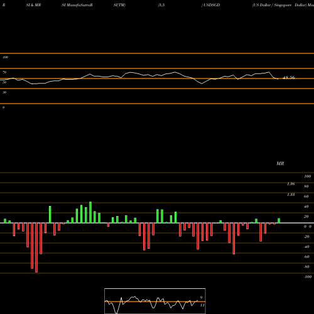Viewport: 314px width, 314px height.
Task: Click the "(US Dollar / Singapore" header text
Action: pos(272,5)
